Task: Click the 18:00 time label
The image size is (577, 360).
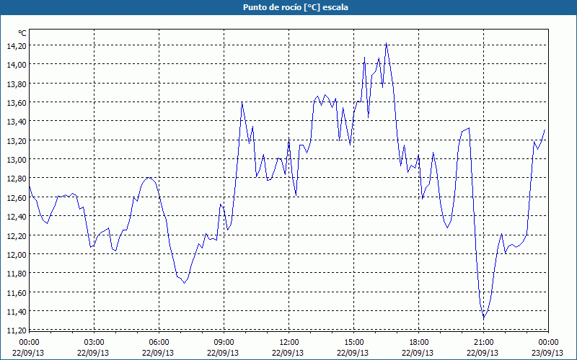Action: point(419,343)
